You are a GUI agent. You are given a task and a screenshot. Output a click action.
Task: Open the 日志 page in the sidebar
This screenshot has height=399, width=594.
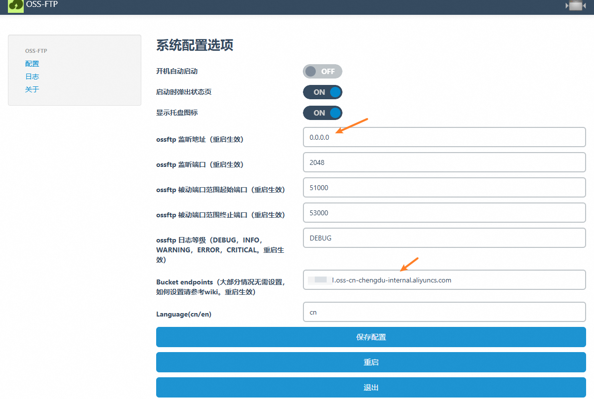[32, 77]
